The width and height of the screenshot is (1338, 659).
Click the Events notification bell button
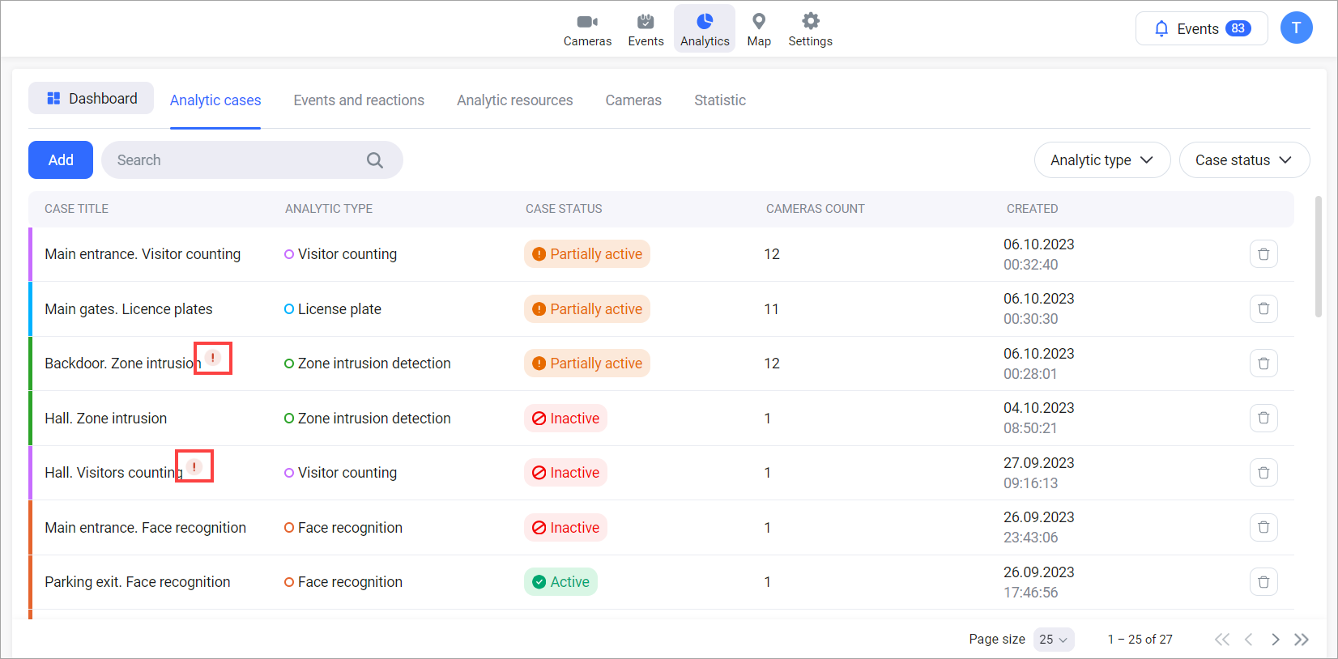click(x=1201, y=29)
